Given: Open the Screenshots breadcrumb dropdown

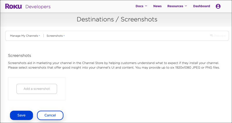Looking at the screenshot, I should [55, 36].
